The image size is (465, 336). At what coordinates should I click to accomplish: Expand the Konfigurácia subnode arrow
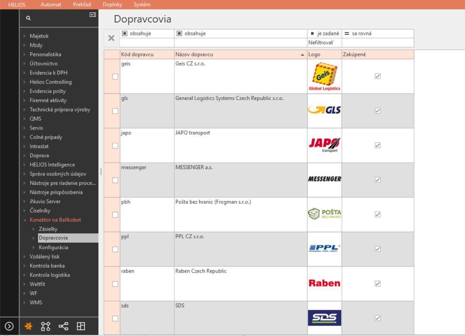[x=34, y=247]
